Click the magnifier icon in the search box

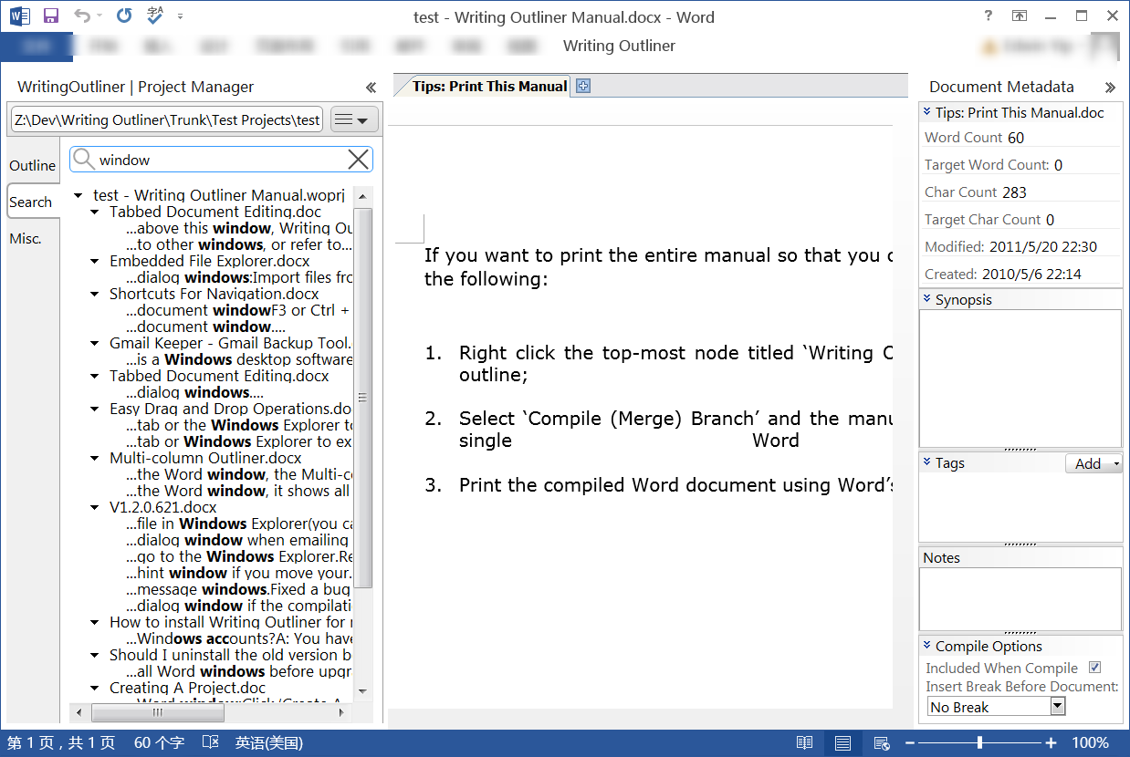coord(84,160)
